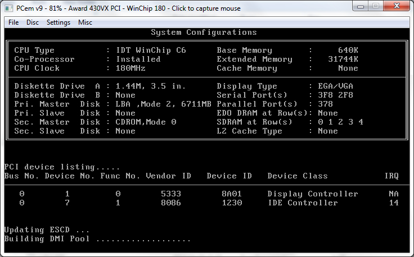Open the Disc menu

point(33,22)
